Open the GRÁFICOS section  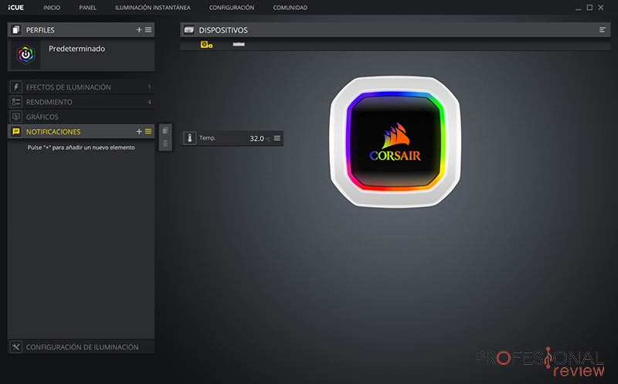[x=81, y=117]
